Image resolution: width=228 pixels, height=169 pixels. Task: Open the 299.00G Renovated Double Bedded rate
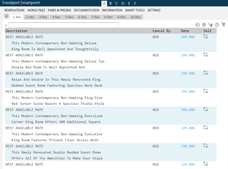coord(188,146)
